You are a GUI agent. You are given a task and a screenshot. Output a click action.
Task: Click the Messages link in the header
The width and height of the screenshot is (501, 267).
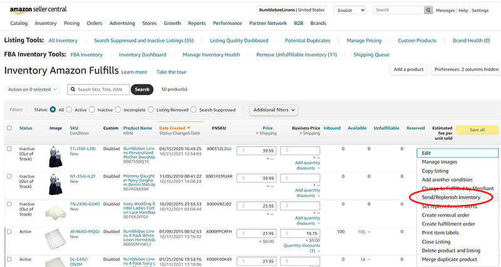point(445,11)
